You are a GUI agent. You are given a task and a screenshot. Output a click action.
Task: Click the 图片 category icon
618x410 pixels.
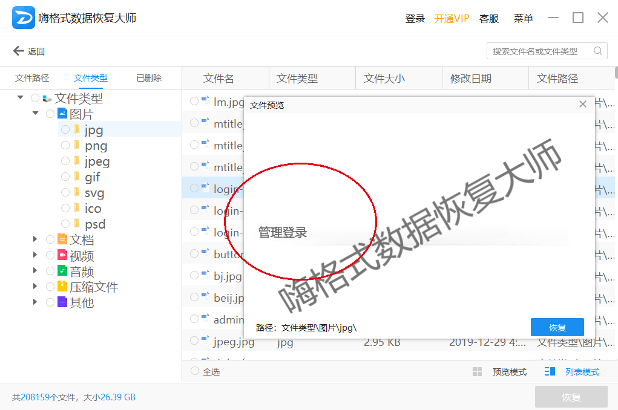(x=62, y=114)
